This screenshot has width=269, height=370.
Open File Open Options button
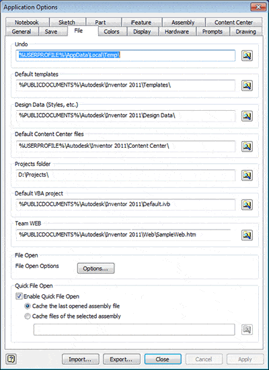[x=95, y=269]
